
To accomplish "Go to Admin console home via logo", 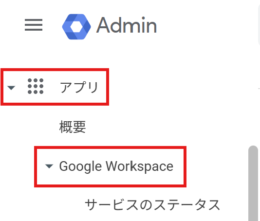I will coord(76,27).
